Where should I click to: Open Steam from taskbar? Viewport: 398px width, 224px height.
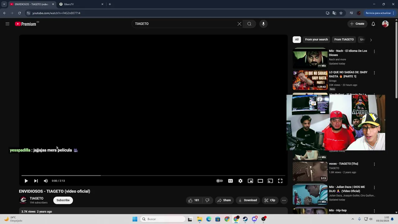pos(245,219)
